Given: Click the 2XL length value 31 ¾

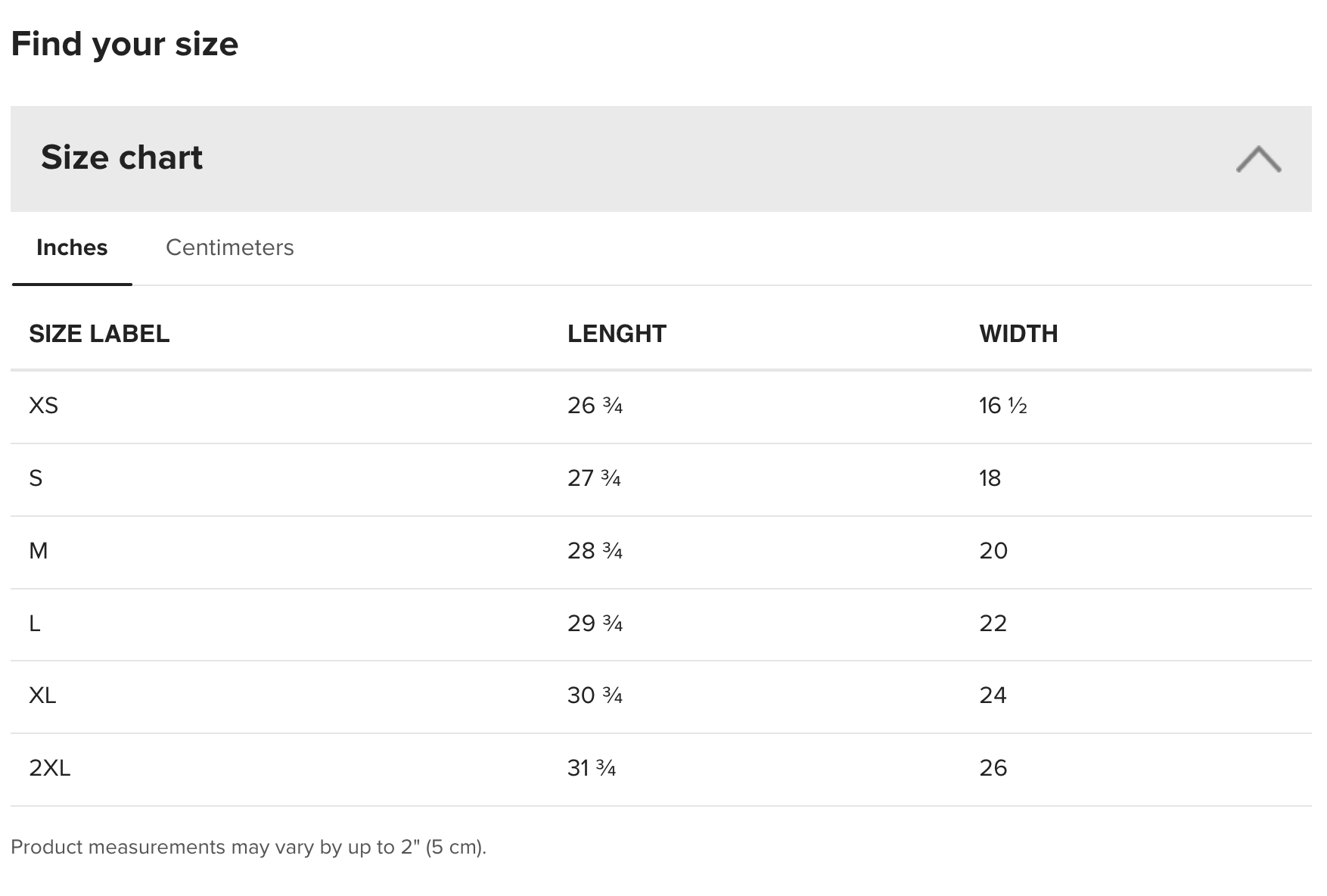Looking at the screenshot, I should tap(592, 768).
